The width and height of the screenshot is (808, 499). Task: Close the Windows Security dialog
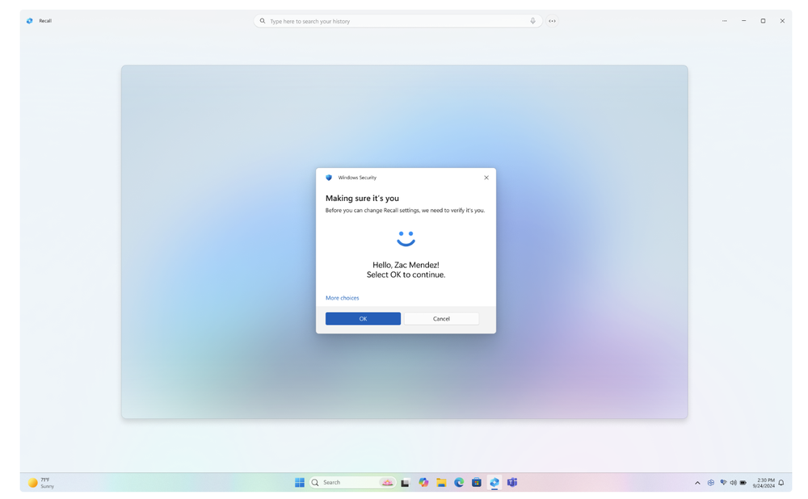coord(486,178)
